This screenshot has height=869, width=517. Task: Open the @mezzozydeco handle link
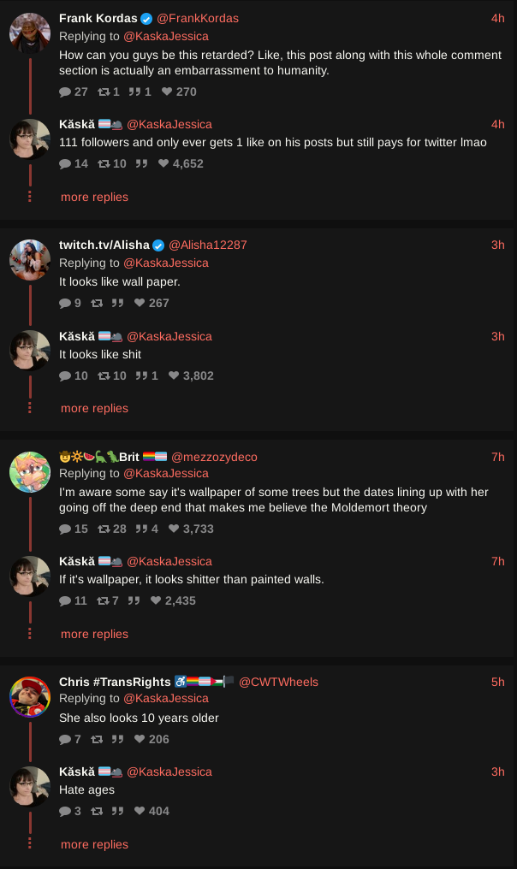pos(214,458)
